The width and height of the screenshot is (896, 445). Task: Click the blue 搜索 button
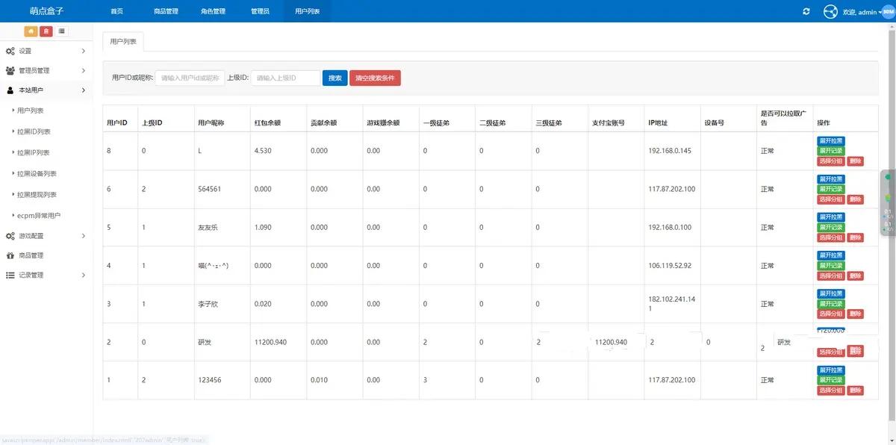[x=335, y=78]
